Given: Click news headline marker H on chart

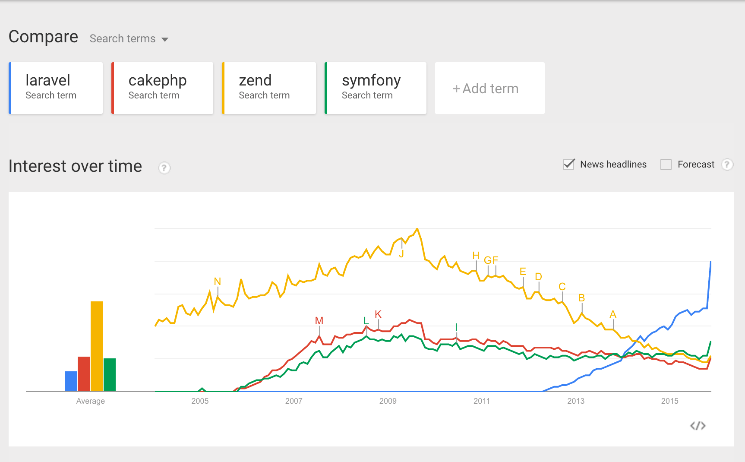Looking at the screenshot, I should click(476, 256).
